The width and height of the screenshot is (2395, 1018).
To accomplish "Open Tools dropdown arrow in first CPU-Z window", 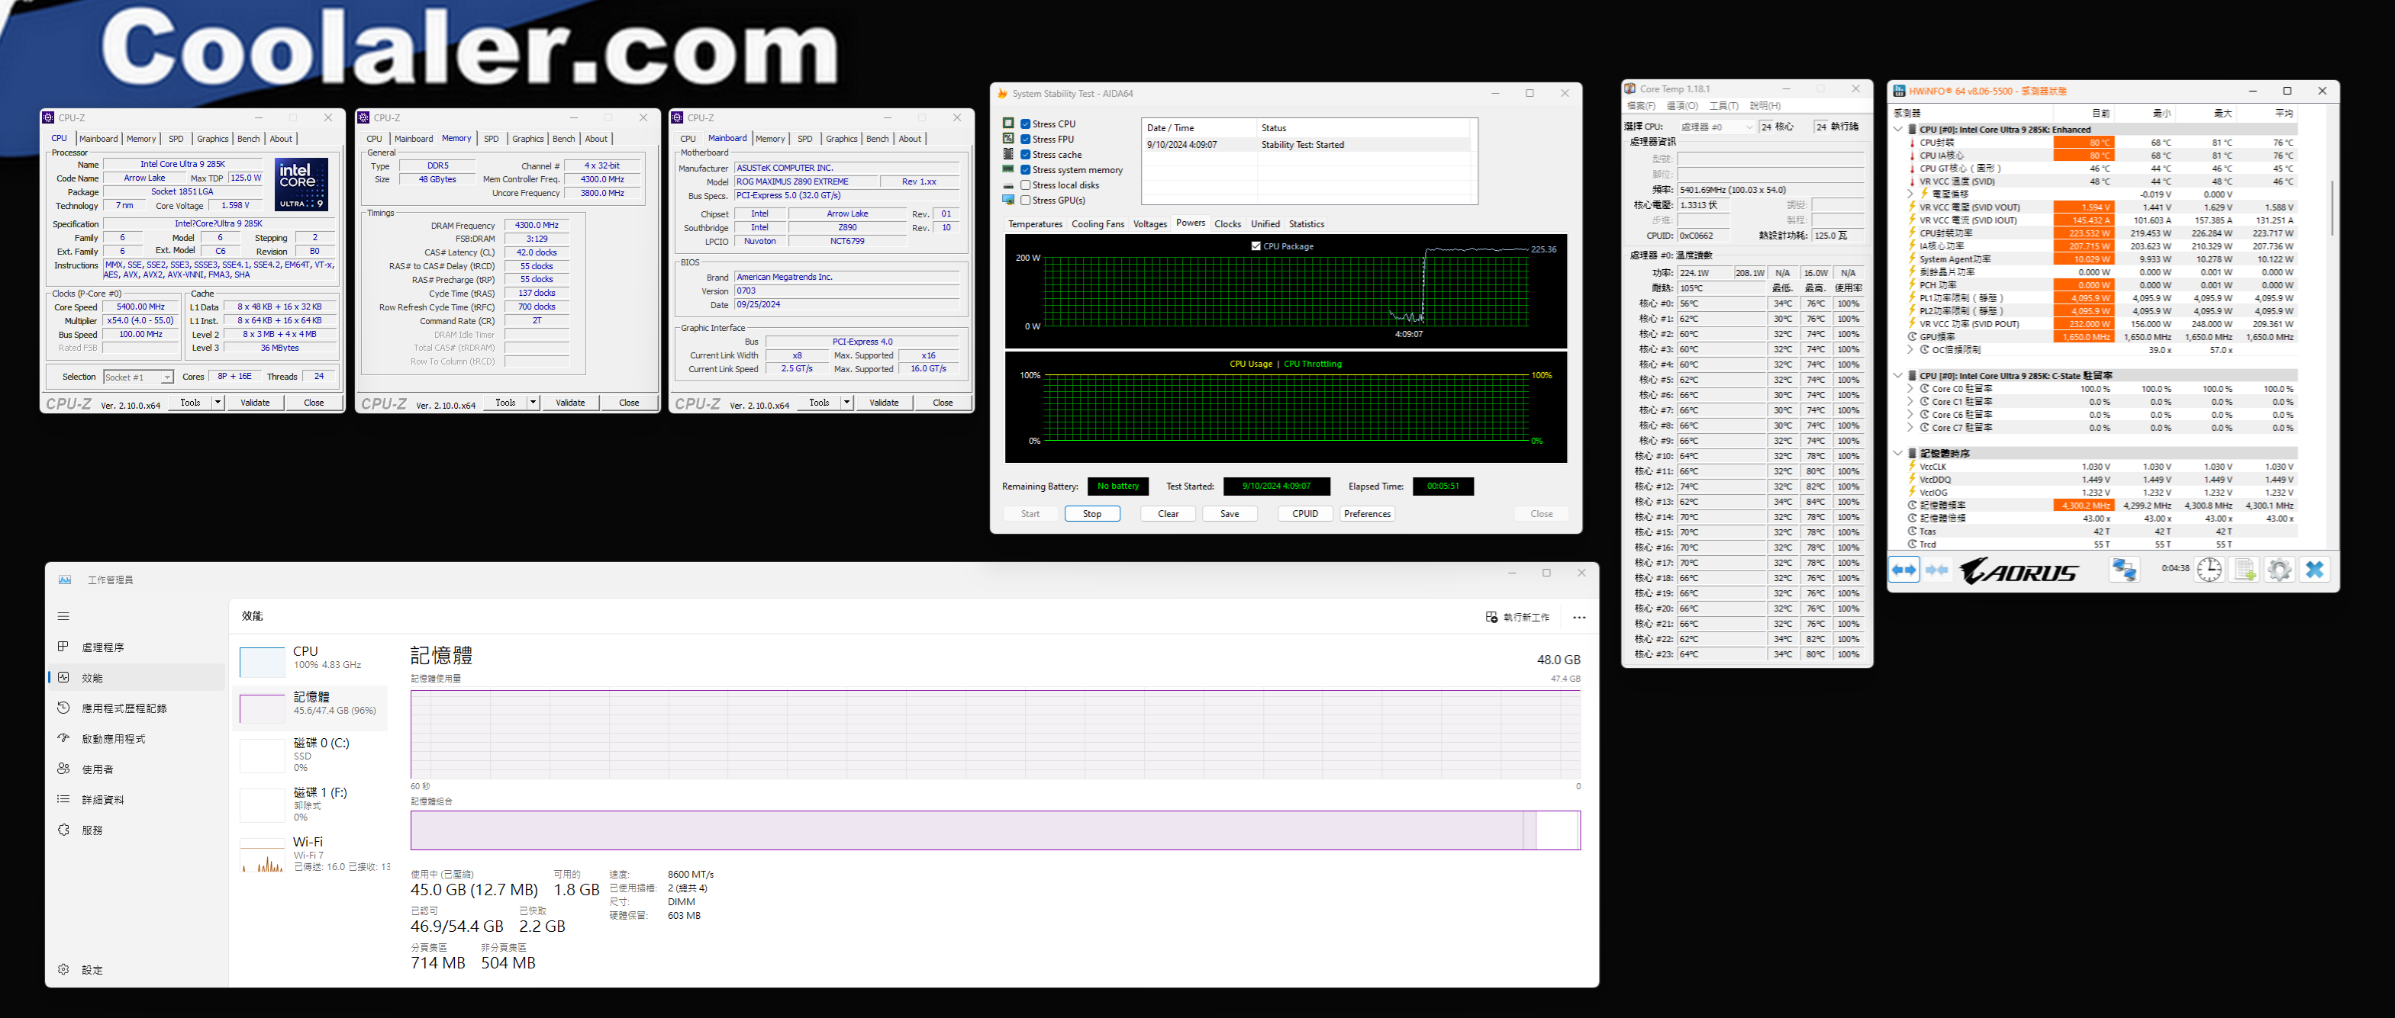I will tap(218, 402).
